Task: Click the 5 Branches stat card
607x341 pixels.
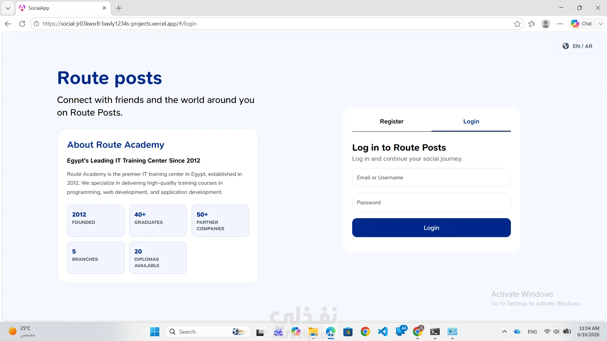Action: pos(96,258)
